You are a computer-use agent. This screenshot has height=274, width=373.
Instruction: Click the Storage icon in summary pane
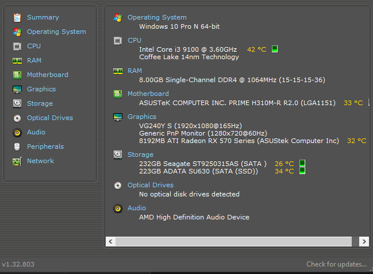(x=118, y=155)
